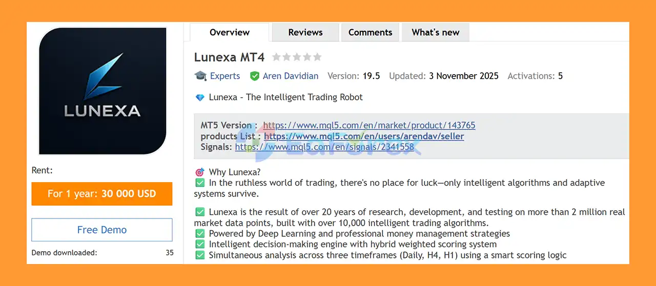Open the Signals 2341558 link
Screen dimensions: 656x286
pos(324,147)
